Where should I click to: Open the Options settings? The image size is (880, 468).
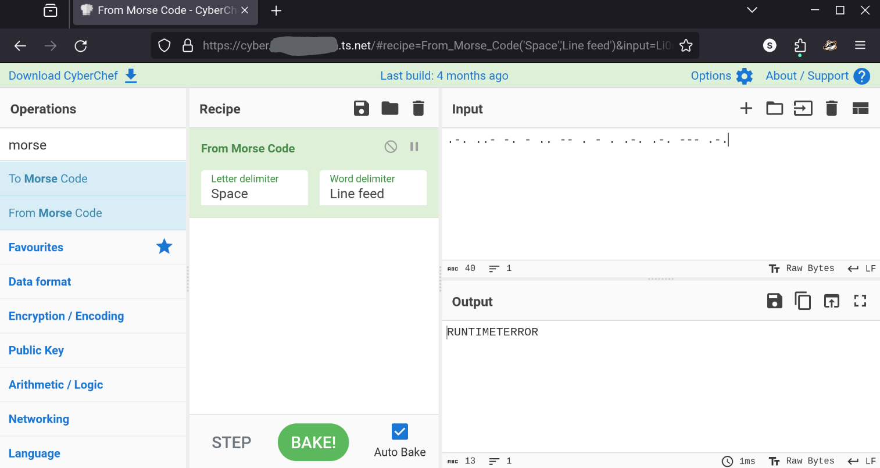[x=722, y=76]
